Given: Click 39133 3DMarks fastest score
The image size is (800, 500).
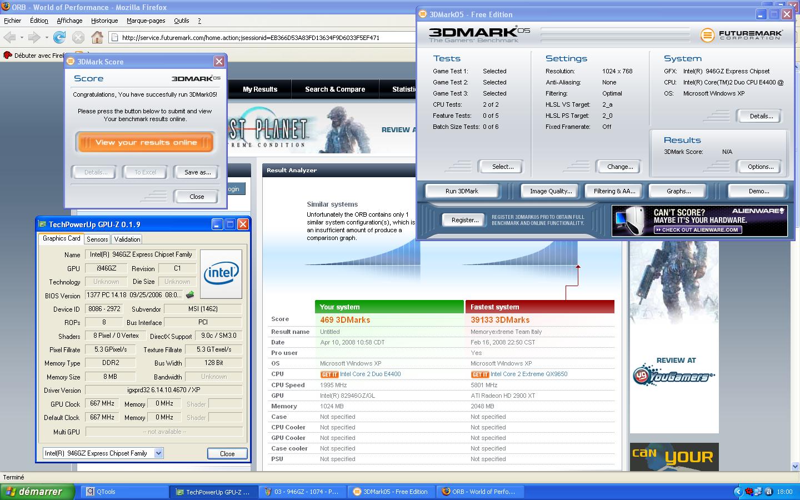Looking at the screenshot, I should (500, 320).
